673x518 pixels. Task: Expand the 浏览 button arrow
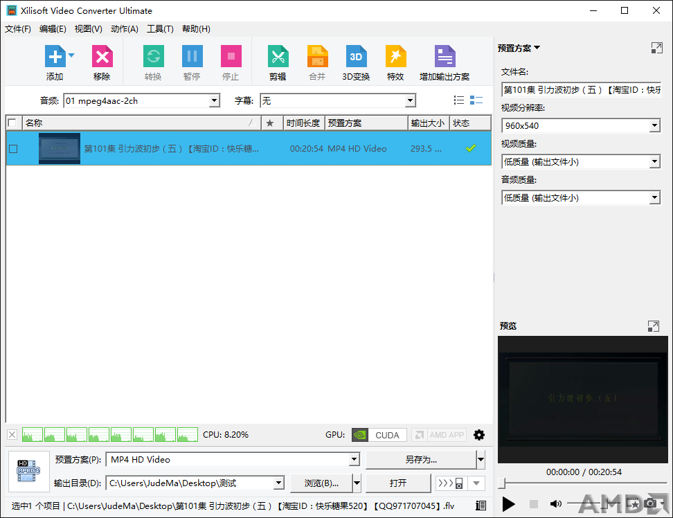click(357, 483)
